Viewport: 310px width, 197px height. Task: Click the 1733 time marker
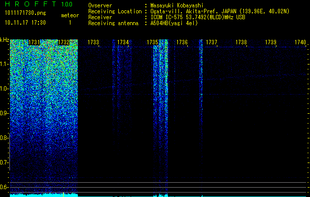pyautogui.click(x=93, y=42)
